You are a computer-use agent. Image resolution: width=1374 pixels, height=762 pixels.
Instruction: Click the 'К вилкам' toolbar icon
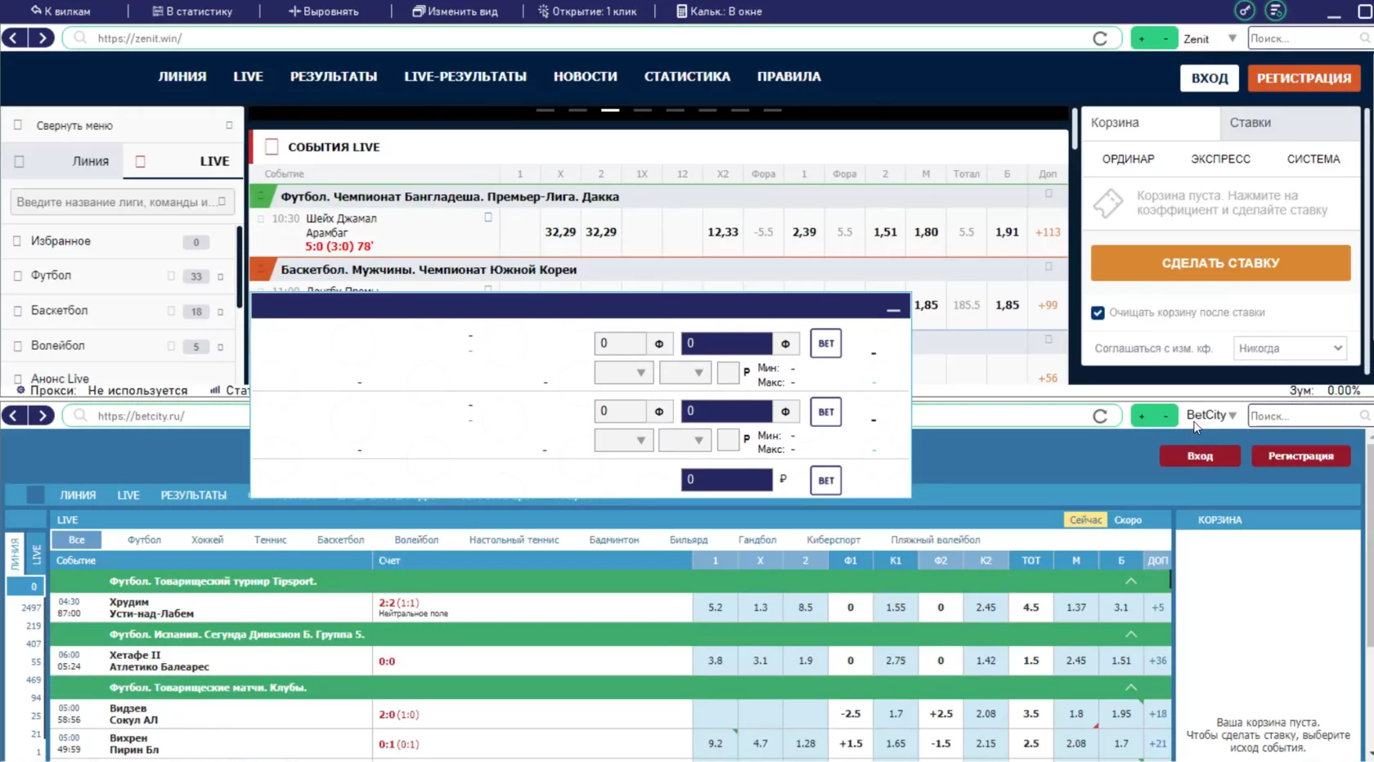coord(61,11)
